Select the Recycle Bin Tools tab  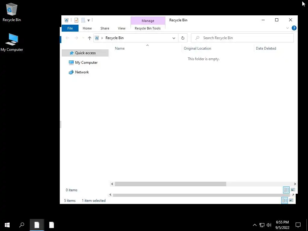pos(147,28)
